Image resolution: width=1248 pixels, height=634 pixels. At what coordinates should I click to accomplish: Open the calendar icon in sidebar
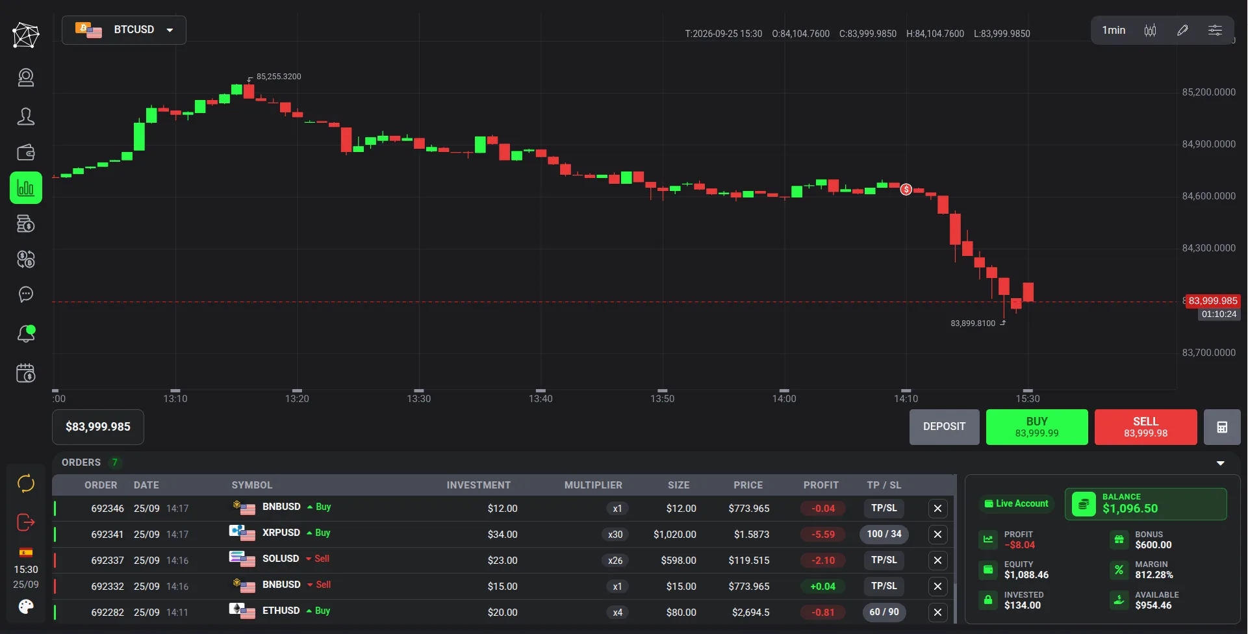point(26,373)
